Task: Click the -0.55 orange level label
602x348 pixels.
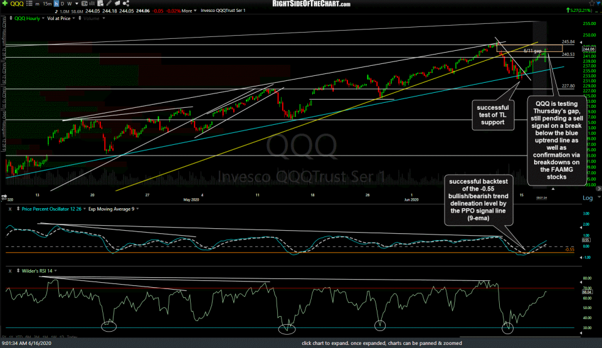Action: click(570, 250)
